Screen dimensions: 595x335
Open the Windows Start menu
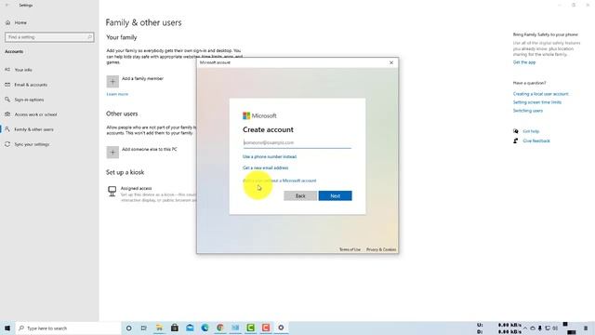click(x=7, y=328)
